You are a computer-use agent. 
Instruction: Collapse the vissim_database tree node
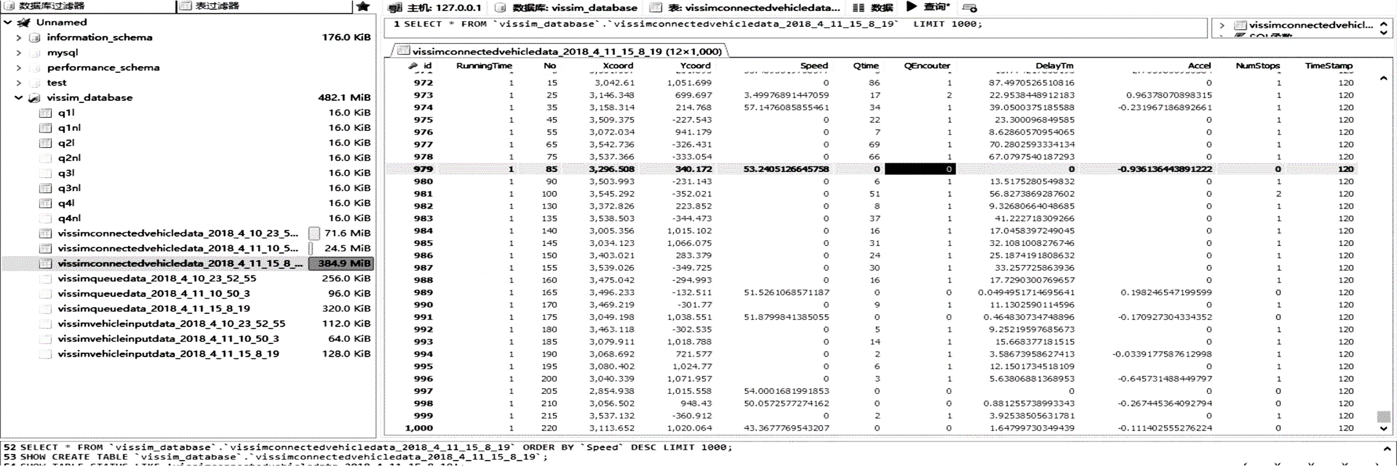click(18, 98)
